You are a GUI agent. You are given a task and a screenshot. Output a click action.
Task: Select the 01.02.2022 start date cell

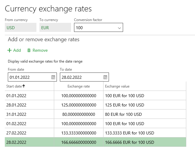(x=16, y=124)
